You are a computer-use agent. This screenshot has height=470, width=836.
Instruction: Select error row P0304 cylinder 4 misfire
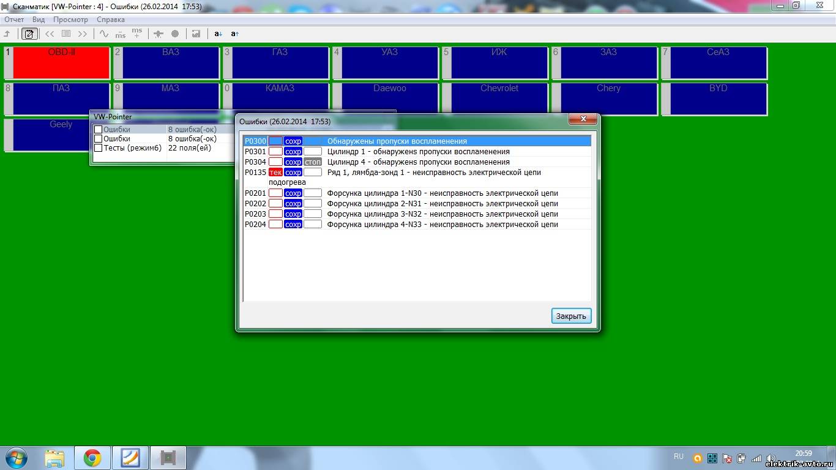[418, 162]
